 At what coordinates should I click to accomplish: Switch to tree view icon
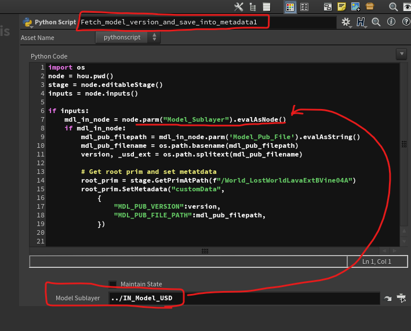click(252, 7)
